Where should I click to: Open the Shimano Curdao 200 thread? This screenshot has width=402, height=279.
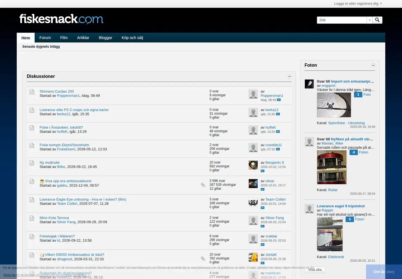coord(57,91)
